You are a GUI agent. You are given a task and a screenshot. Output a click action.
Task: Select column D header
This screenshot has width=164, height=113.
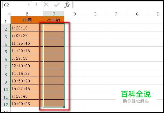pos(74,14)
